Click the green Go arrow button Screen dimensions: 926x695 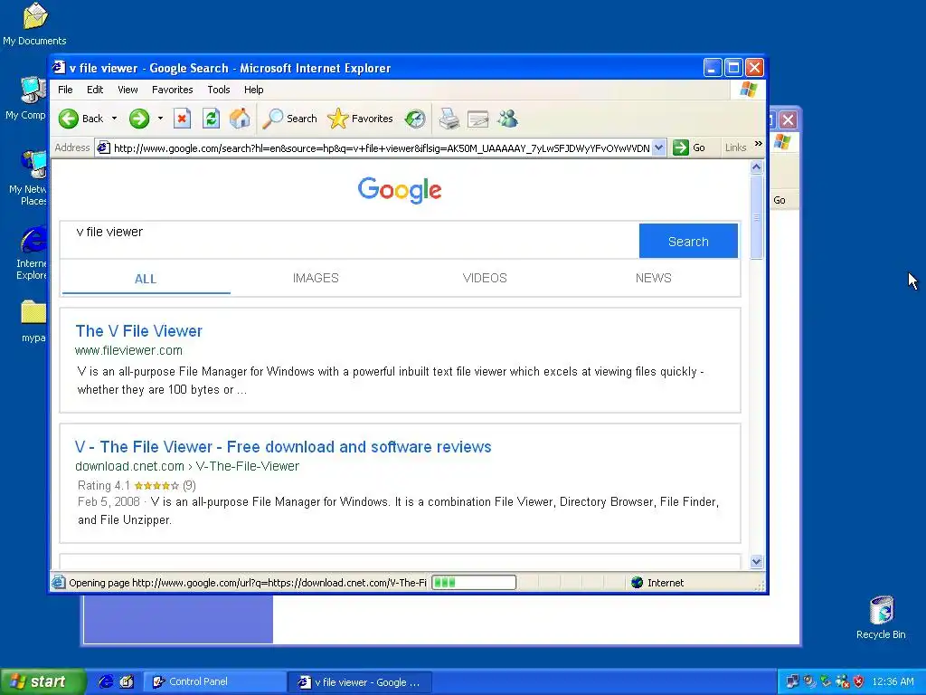pos(680,148)
